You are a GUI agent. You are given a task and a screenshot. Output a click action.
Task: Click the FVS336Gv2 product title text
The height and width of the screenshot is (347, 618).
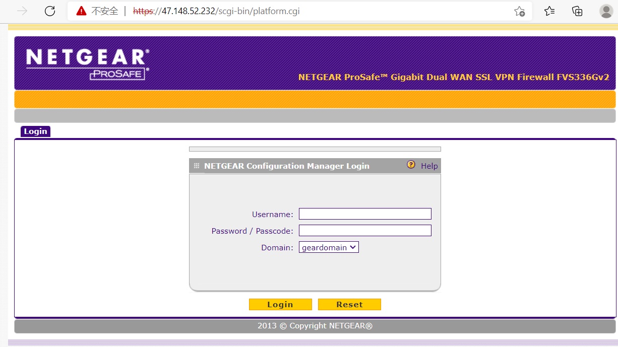(454, 77)
